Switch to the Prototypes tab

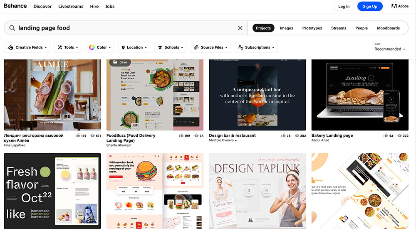[x=312, y=28]
